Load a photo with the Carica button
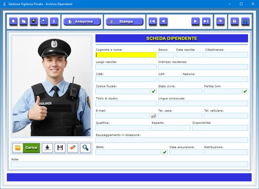 point(26,148)
